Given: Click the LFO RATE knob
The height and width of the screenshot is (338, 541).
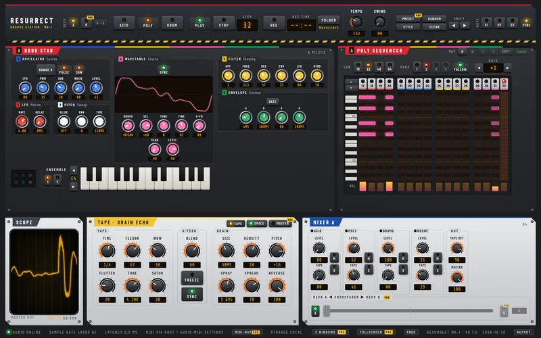Looking at the screenshot, I should 22,122.
